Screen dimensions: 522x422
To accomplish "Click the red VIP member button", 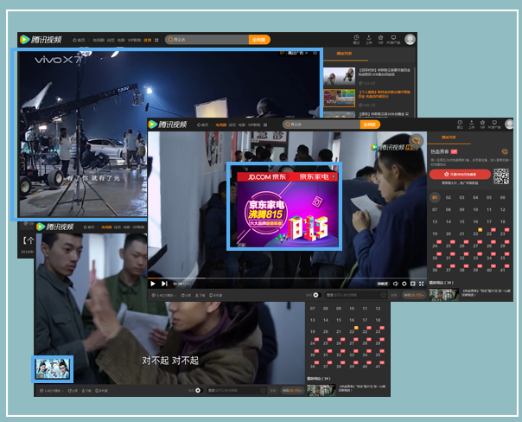I will coord(460,174).
